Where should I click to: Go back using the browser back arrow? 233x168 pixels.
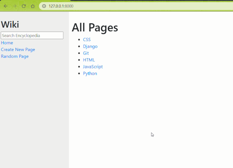[x=6, y=6]
